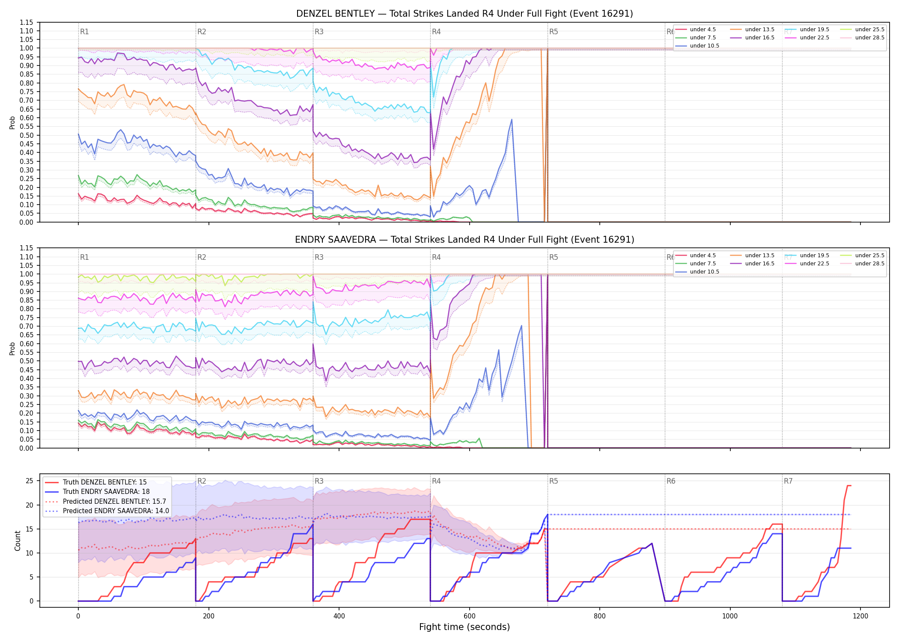This screenshot has height=642, width=899.
Task: Select 'under 28.5' legend entry in top chart
Action: [862, 38]
